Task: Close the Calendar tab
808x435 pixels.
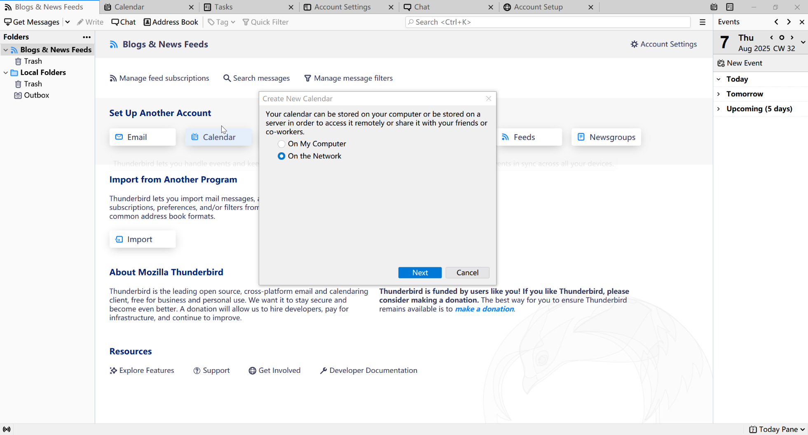Action: pos(191,7)
